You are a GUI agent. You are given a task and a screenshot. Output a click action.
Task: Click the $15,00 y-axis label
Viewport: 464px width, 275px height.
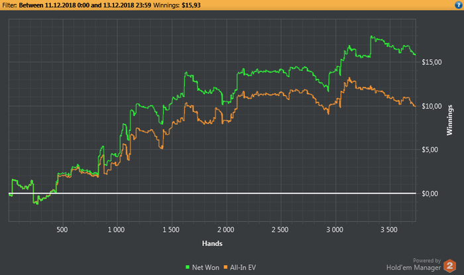432,62
